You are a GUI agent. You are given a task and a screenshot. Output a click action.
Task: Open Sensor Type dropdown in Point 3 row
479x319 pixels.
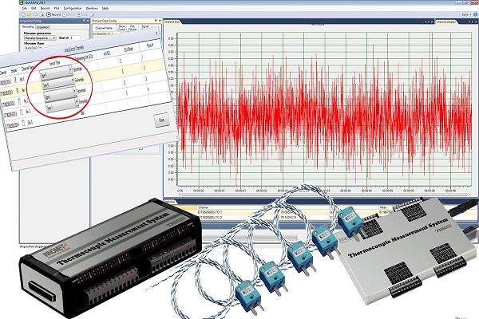61,94
